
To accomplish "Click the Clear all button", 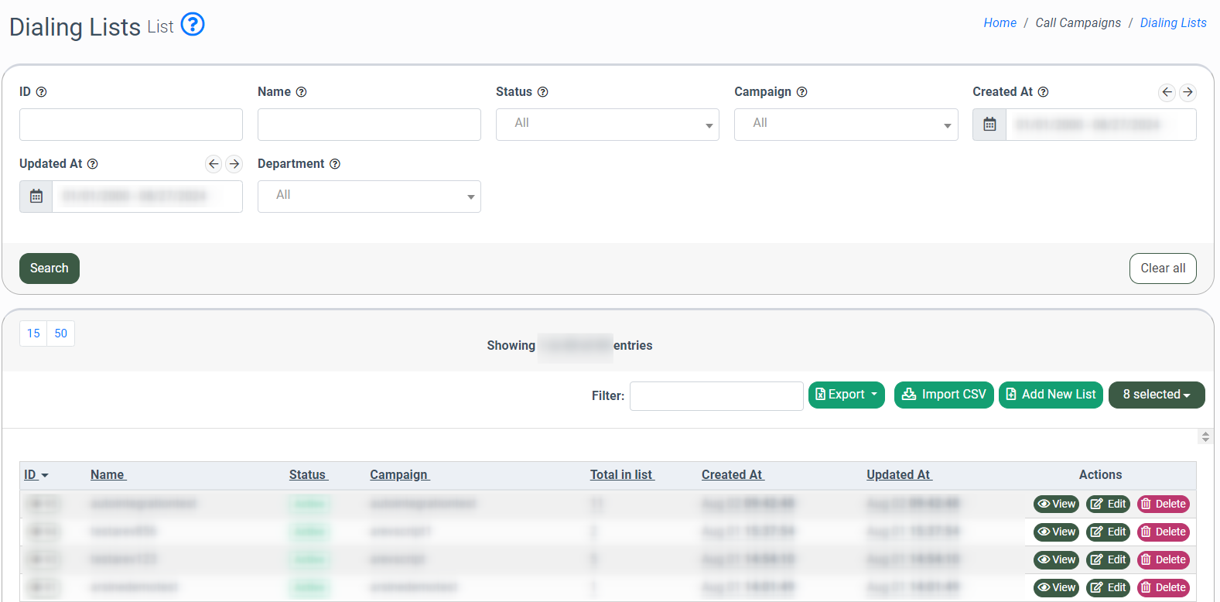I will click(1162, 269).
